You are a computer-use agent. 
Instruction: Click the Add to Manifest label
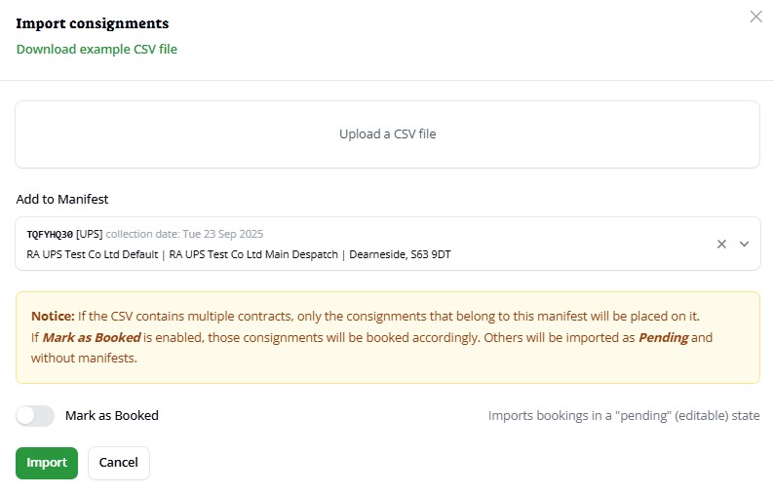pos(62,199)
